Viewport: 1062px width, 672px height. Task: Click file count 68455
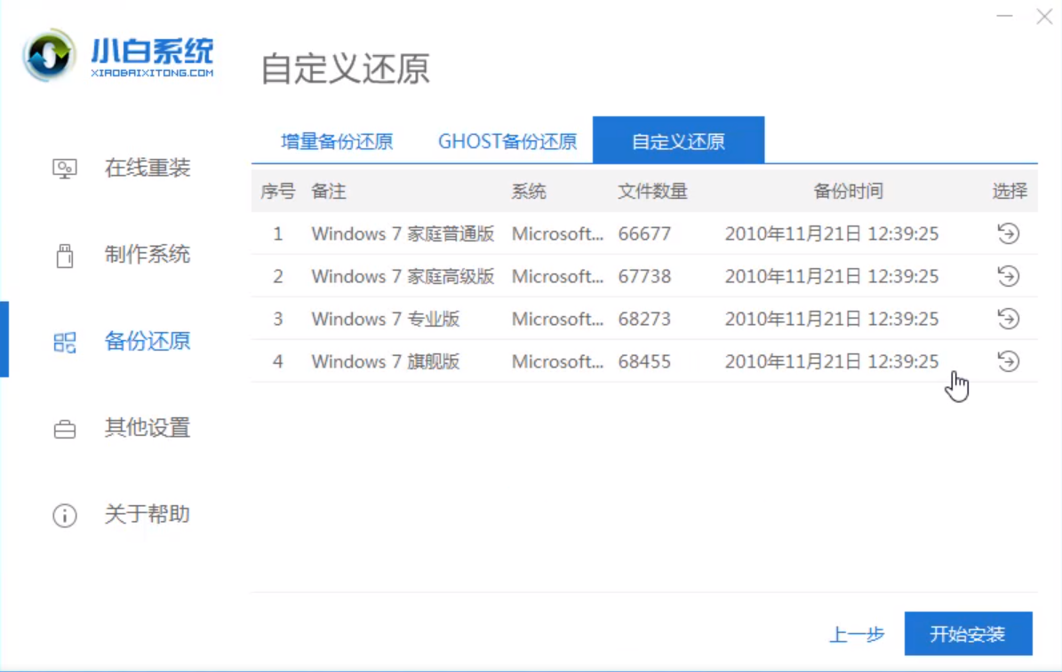pos(644,361)
